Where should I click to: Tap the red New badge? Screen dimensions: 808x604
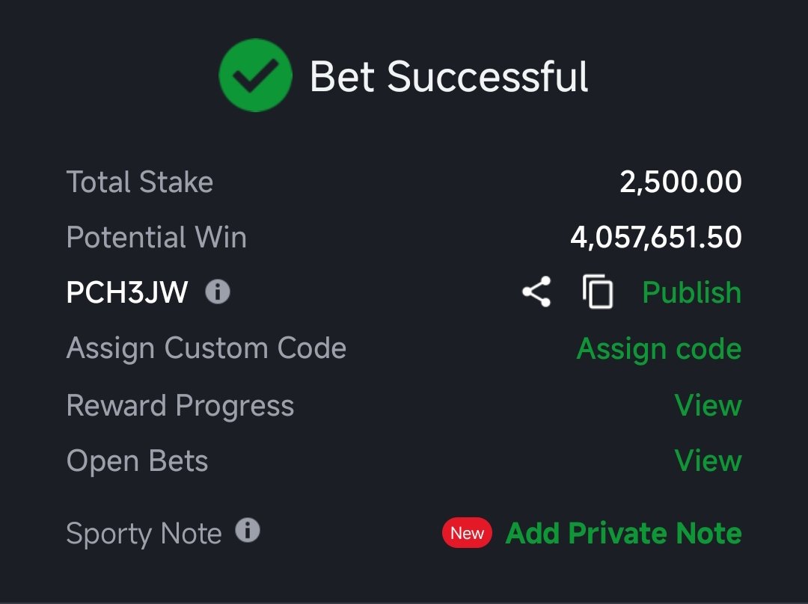pyautogui.click(x=467, y=533)
